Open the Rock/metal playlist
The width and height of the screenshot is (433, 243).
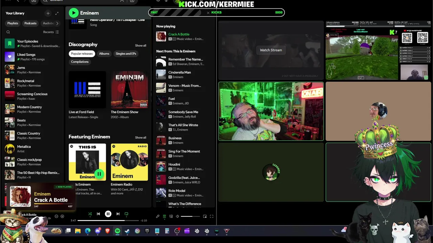33,83
